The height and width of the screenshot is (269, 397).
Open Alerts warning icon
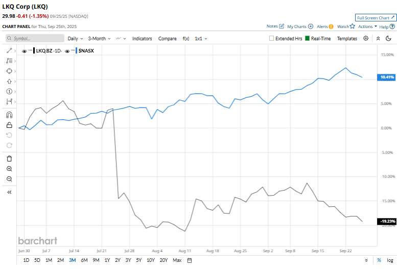point(331,26)
